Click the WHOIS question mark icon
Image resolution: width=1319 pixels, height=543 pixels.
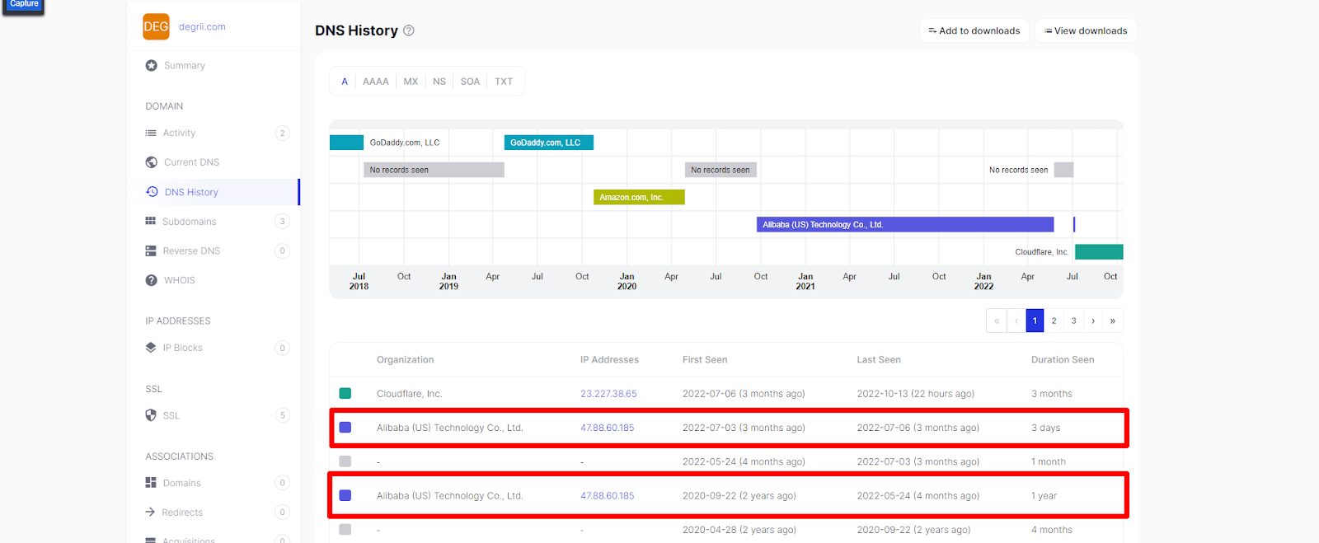click(x=152, y=280)
